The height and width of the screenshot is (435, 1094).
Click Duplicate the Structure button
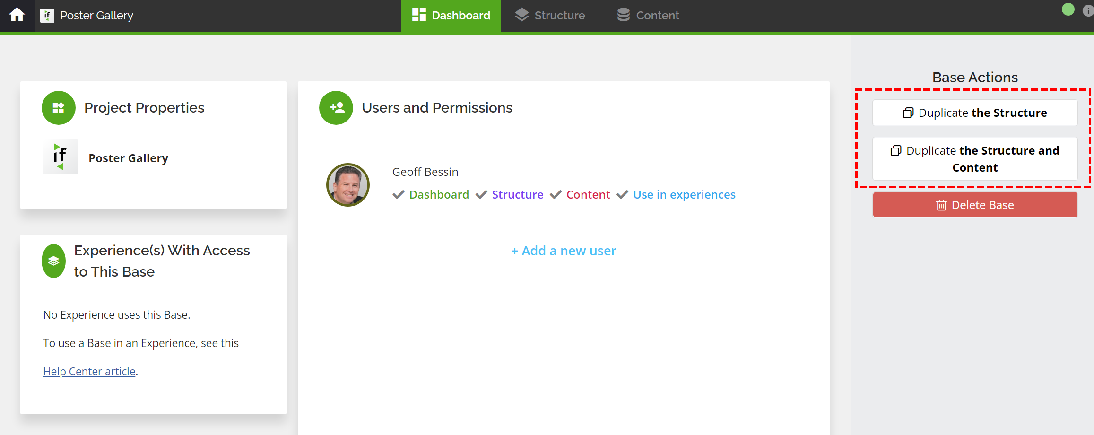click(975, 113)
